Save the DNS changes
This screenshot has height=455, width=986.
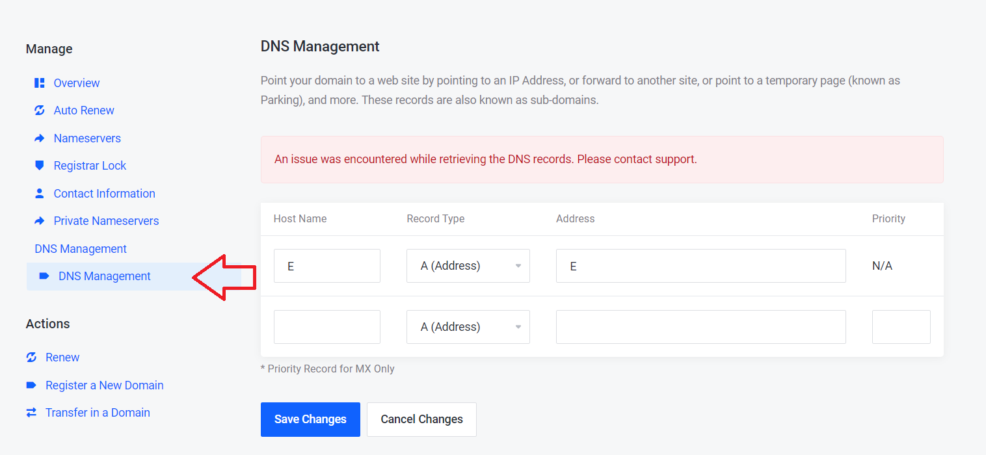pyautogui.click(x=310, y=419)
